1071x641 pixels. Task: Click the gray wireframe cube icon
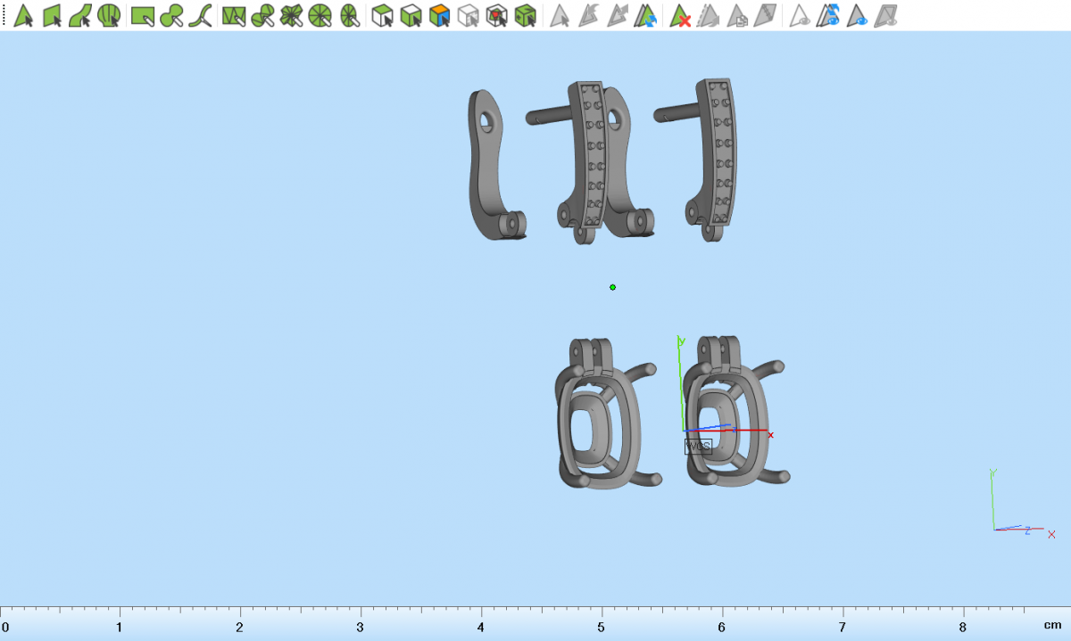pos(468,15)
